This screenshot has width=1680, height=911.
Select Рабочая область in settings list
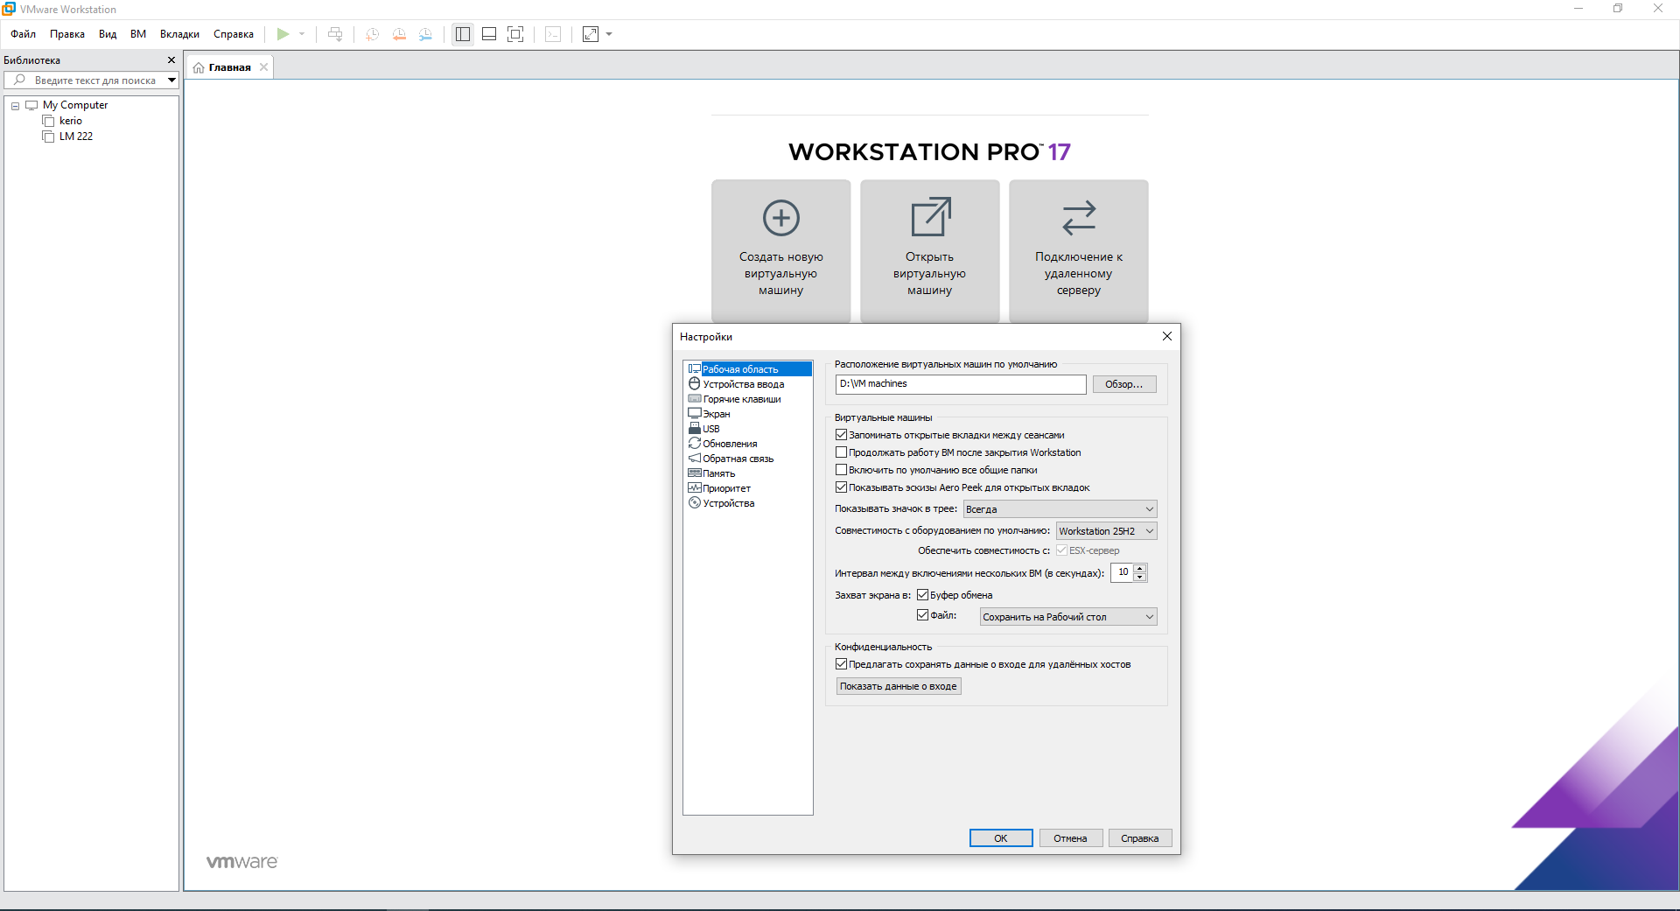pos(749,369)
